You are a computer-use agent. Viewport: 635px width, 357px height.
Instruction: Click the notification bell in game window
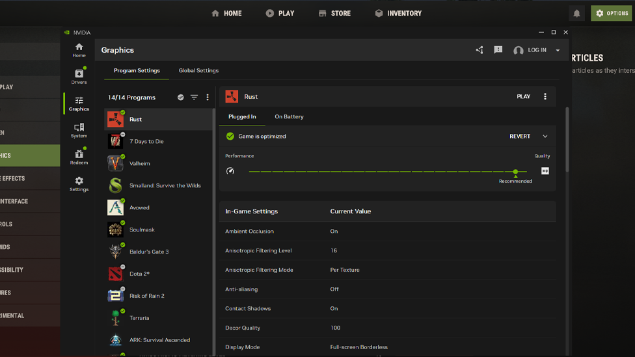576,14
